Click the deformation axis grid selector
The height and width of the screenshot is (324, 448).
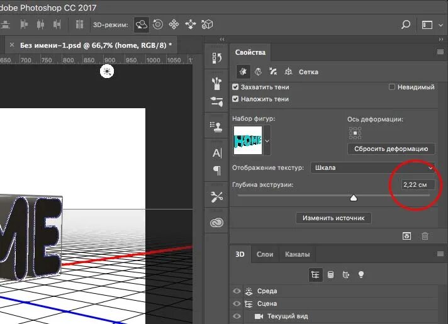tap(355, 133)
